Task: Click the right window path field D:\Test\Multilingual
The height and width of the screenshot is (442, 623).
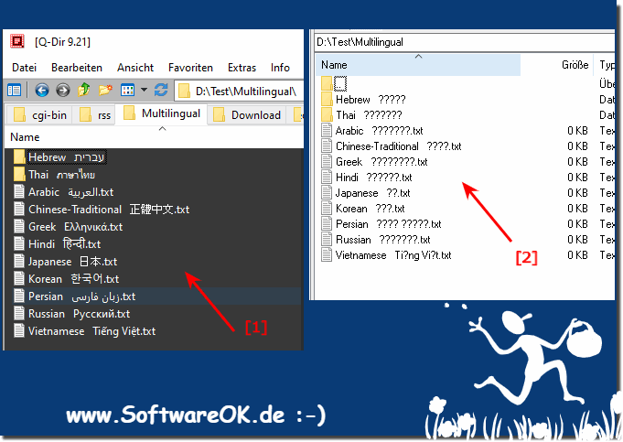Action: pos(465,42)
